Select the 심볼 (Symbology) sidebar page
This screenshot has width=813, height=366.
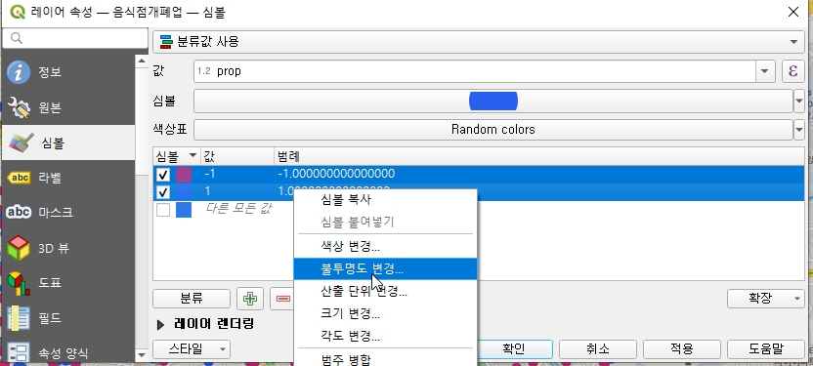68,142
